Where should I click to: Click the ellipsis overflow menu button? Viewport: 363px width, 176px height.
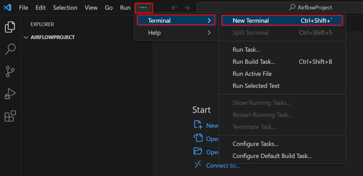143,8
